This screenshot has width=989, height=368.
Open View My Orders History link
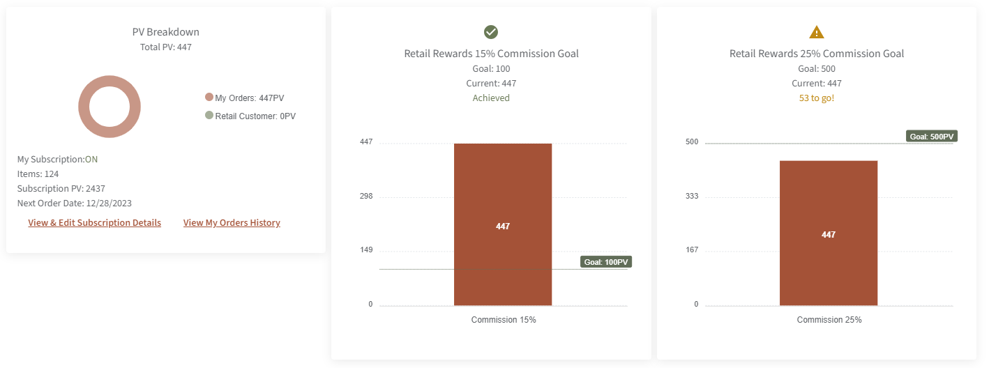(x=232, y=223)
